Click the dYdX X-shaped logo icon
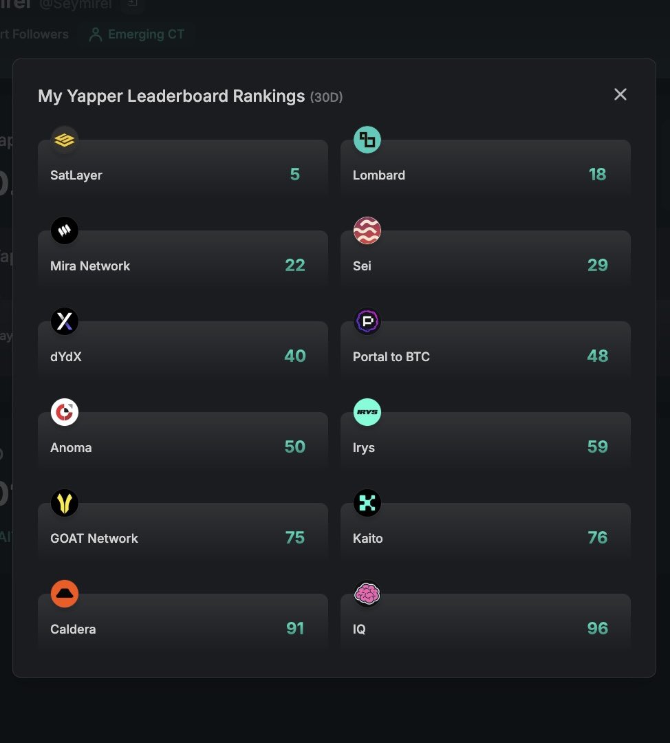This screenshot has width=670, height=743. pyautogui.click(x=65, y=321)
